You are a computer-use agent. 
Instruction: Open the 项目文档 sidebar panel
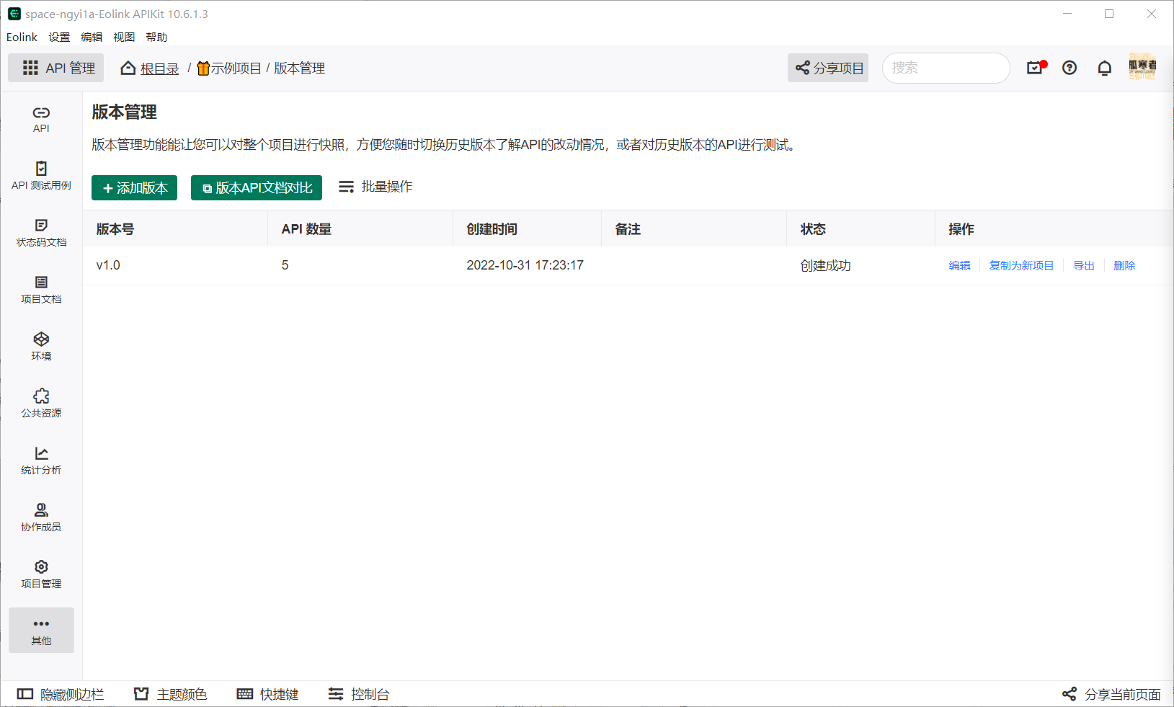[x=41, y=288]
